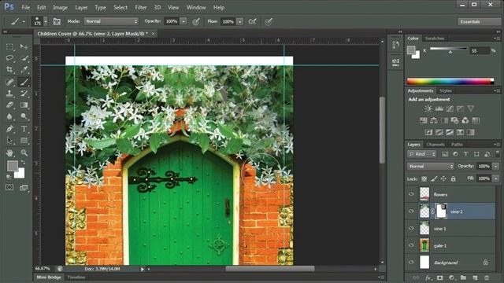Click the foreground color swatch in toolbox
This screenshot has width=504, height=283.
[x=13, y=166]
